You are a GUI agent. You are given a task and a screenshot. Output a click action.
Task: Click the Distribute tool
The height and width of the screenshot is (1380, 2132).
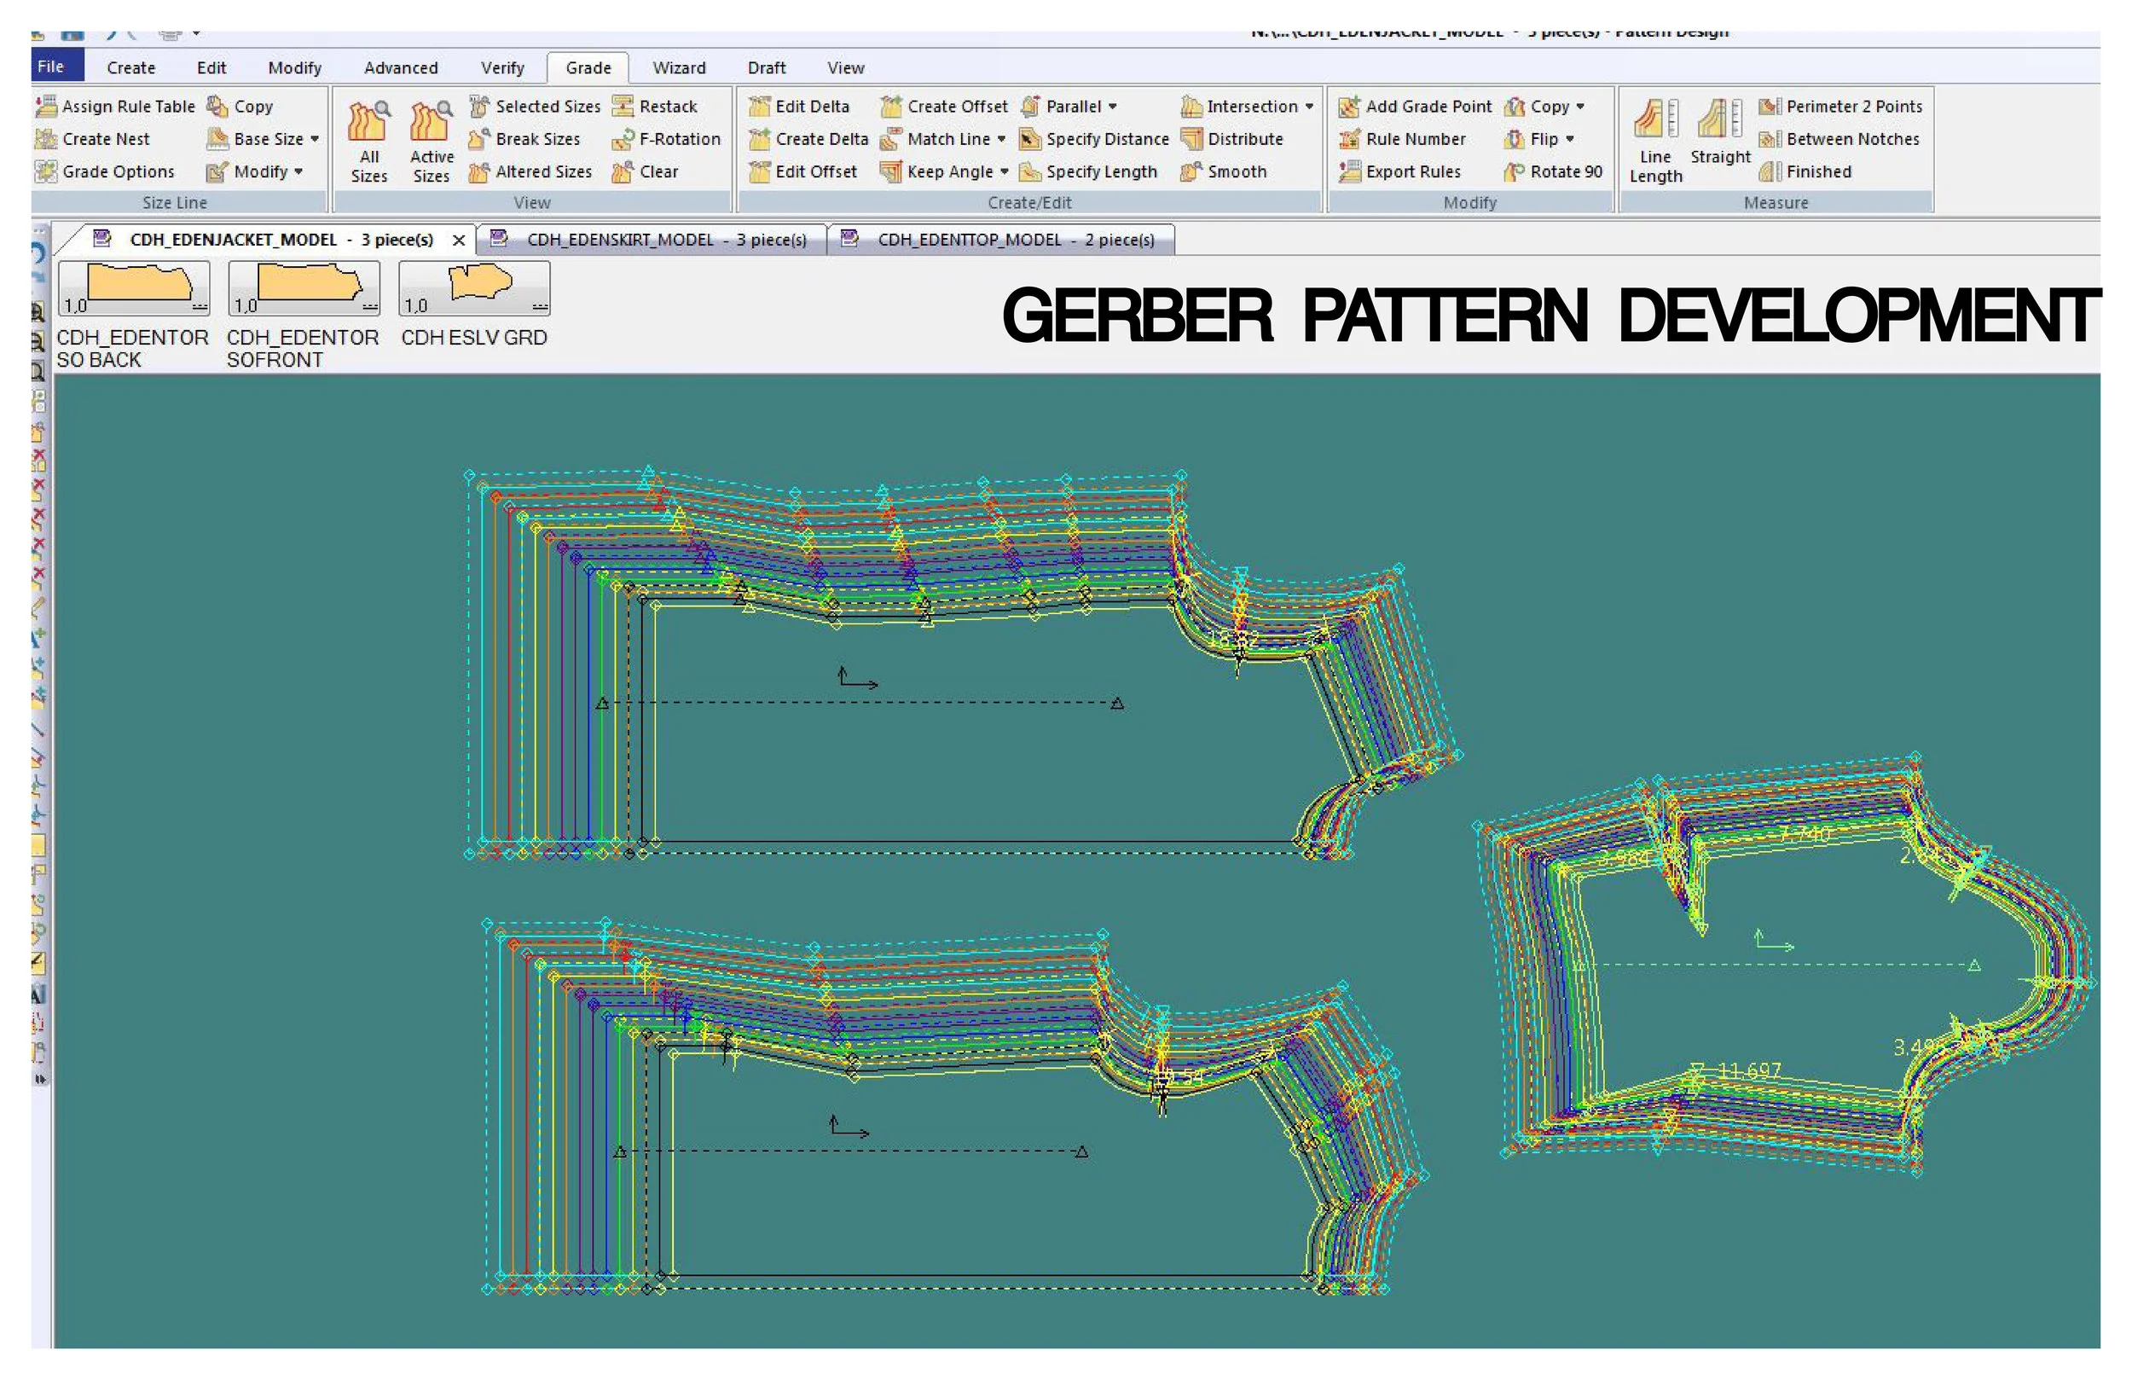click(x=1232, y=139)
